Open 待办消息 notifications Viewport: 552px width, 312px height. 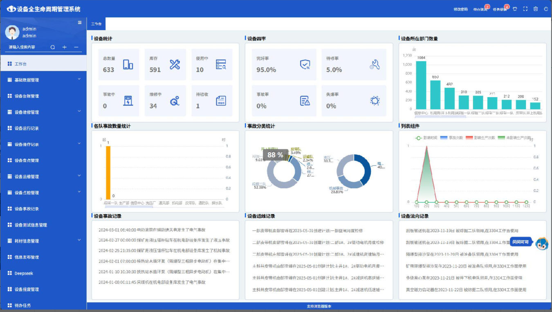[480, 9]
